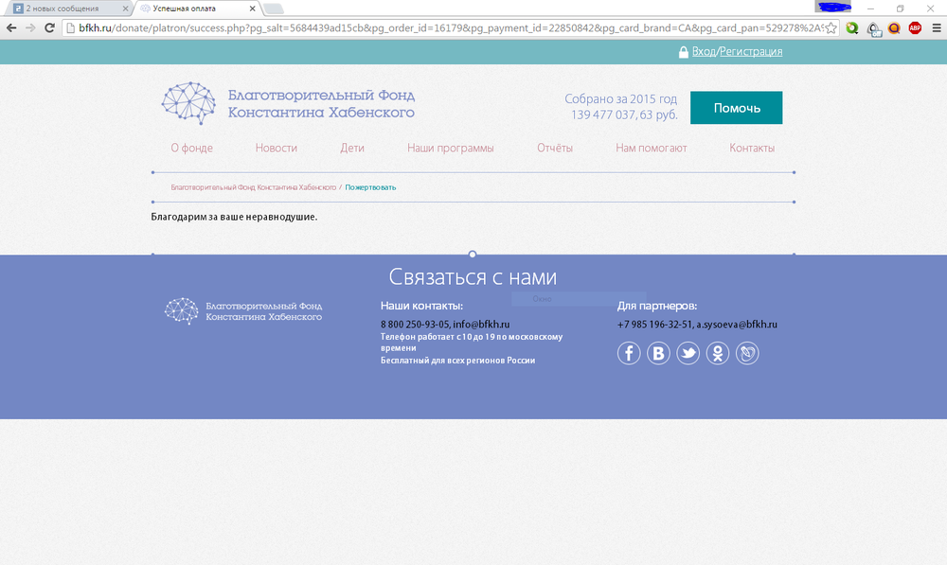The width and height of the screenshot is (947, 565).
Task: Click the 'Вход' login link
Action: (x=704, y=51)
